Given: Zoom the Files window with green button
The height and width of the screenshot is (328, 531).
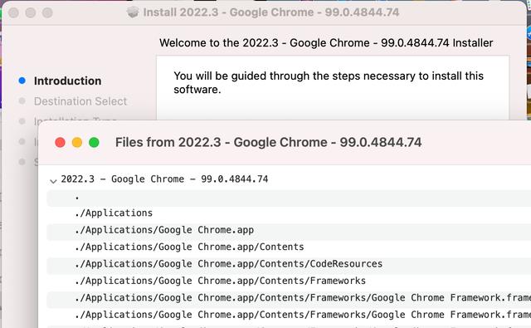Looking at the screenshot, I should pos(94,142).
